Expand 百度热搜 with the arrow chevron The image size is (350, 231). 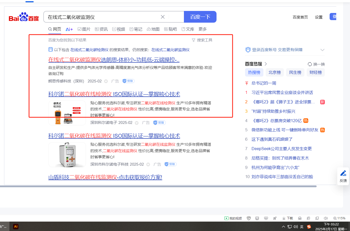click(x=266, y=64)
